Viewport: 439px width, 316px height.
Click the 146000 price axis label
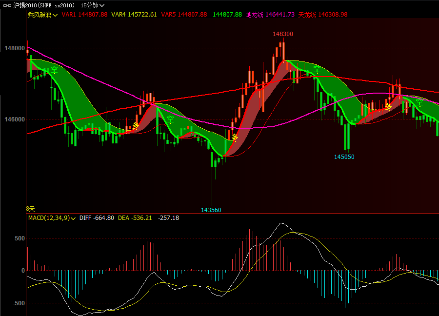click(x=15, y=119)
